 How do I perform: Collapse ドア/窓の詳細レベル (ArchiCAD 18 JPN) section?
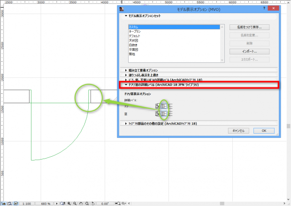click(x=126, y=85)
